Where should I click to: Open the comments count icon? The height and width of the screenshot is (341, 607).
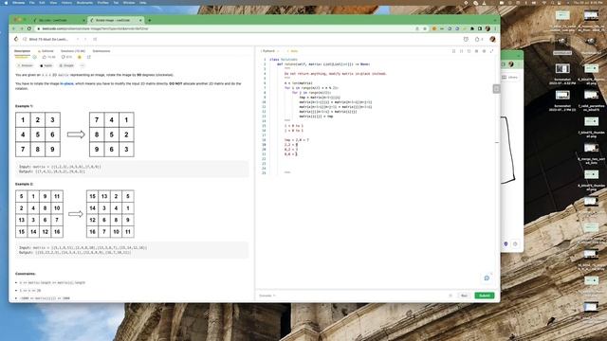(64, 57)
